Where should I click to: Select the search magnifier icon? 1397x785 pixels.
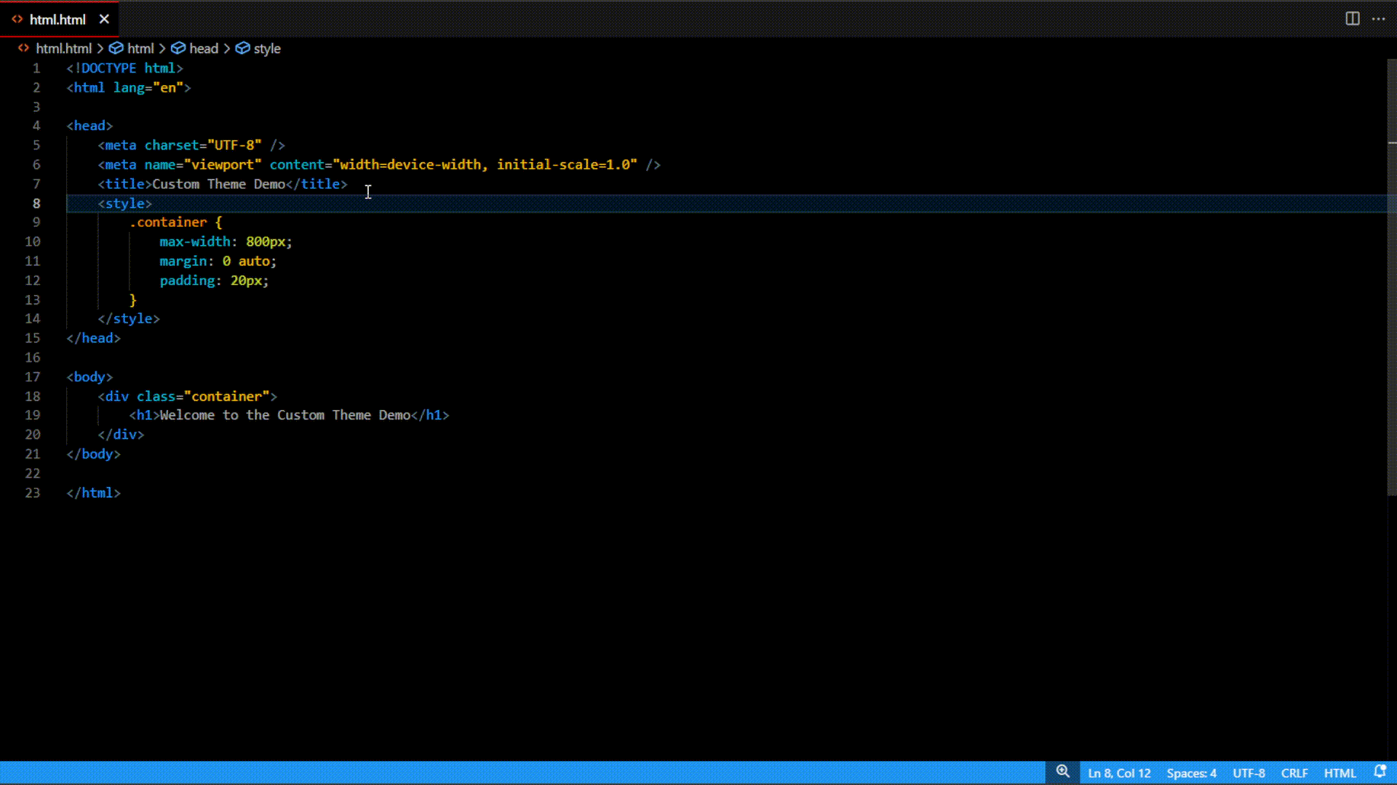pos(1062,773)
